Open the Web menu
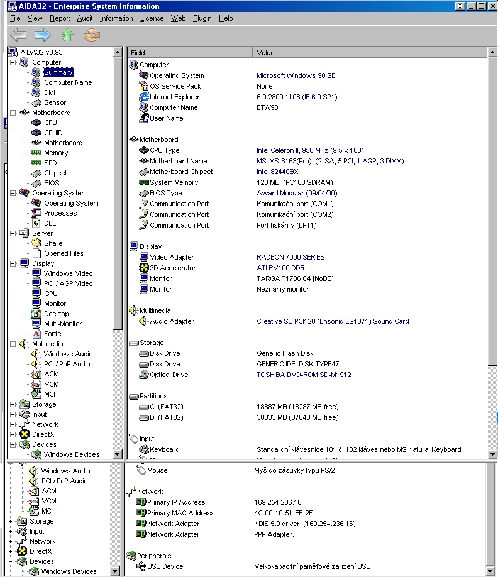Viewport: 498px width, 577px height. coord(178,18)
